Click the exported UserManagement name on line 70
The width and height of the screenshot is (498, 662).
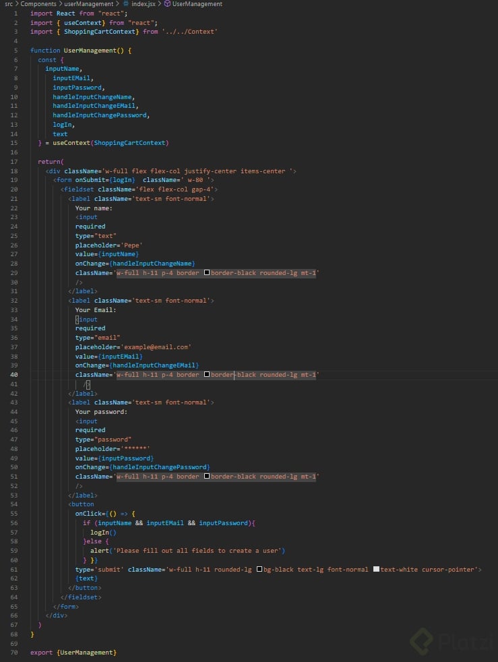[x=87, y=653]
